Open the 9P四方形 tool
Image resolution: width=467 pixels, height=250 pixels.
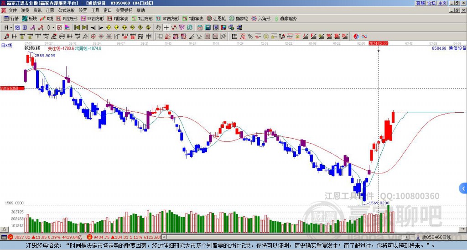(93, 18)
